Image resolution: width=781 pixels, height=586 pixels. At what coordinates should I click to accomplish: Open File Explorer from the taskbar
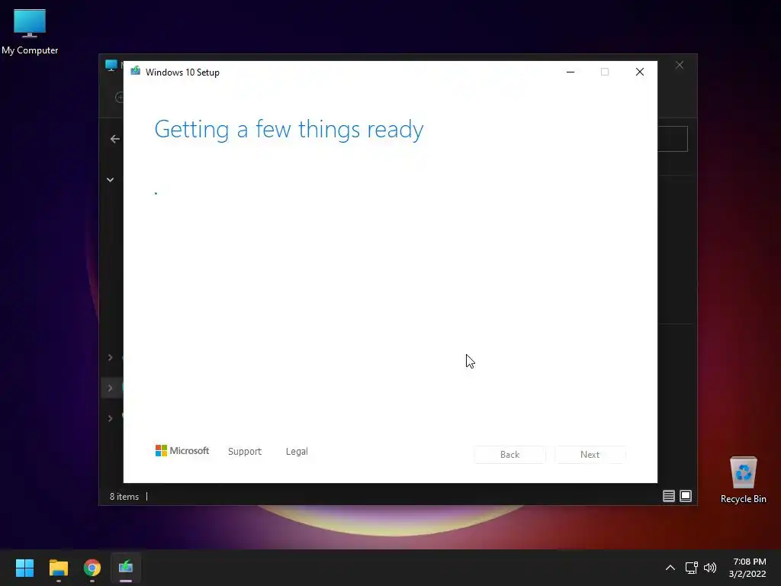[58, 568]
